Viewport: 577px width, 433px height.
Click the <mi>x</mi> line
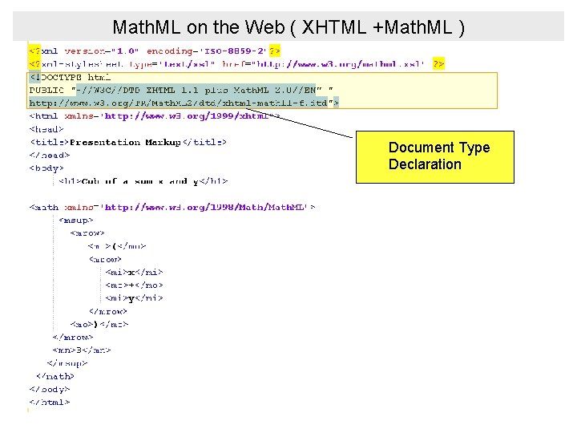click(134, 272)
